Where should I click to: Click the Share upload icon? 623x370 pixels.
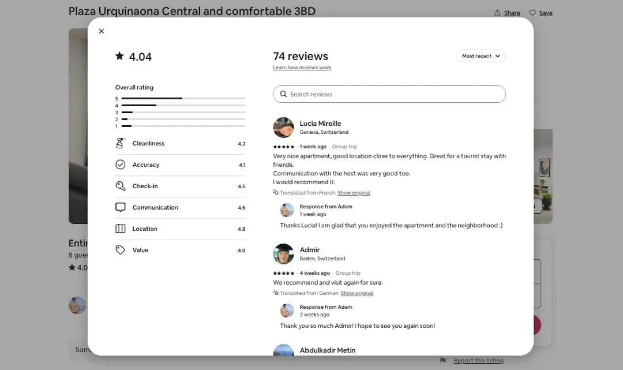497,13
